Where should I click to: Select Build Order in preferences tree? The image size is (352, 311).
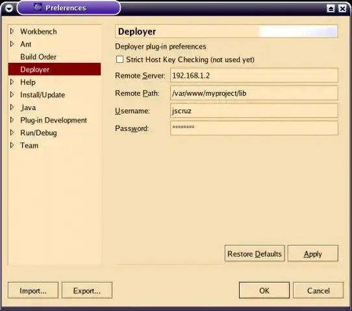(38, 57)
